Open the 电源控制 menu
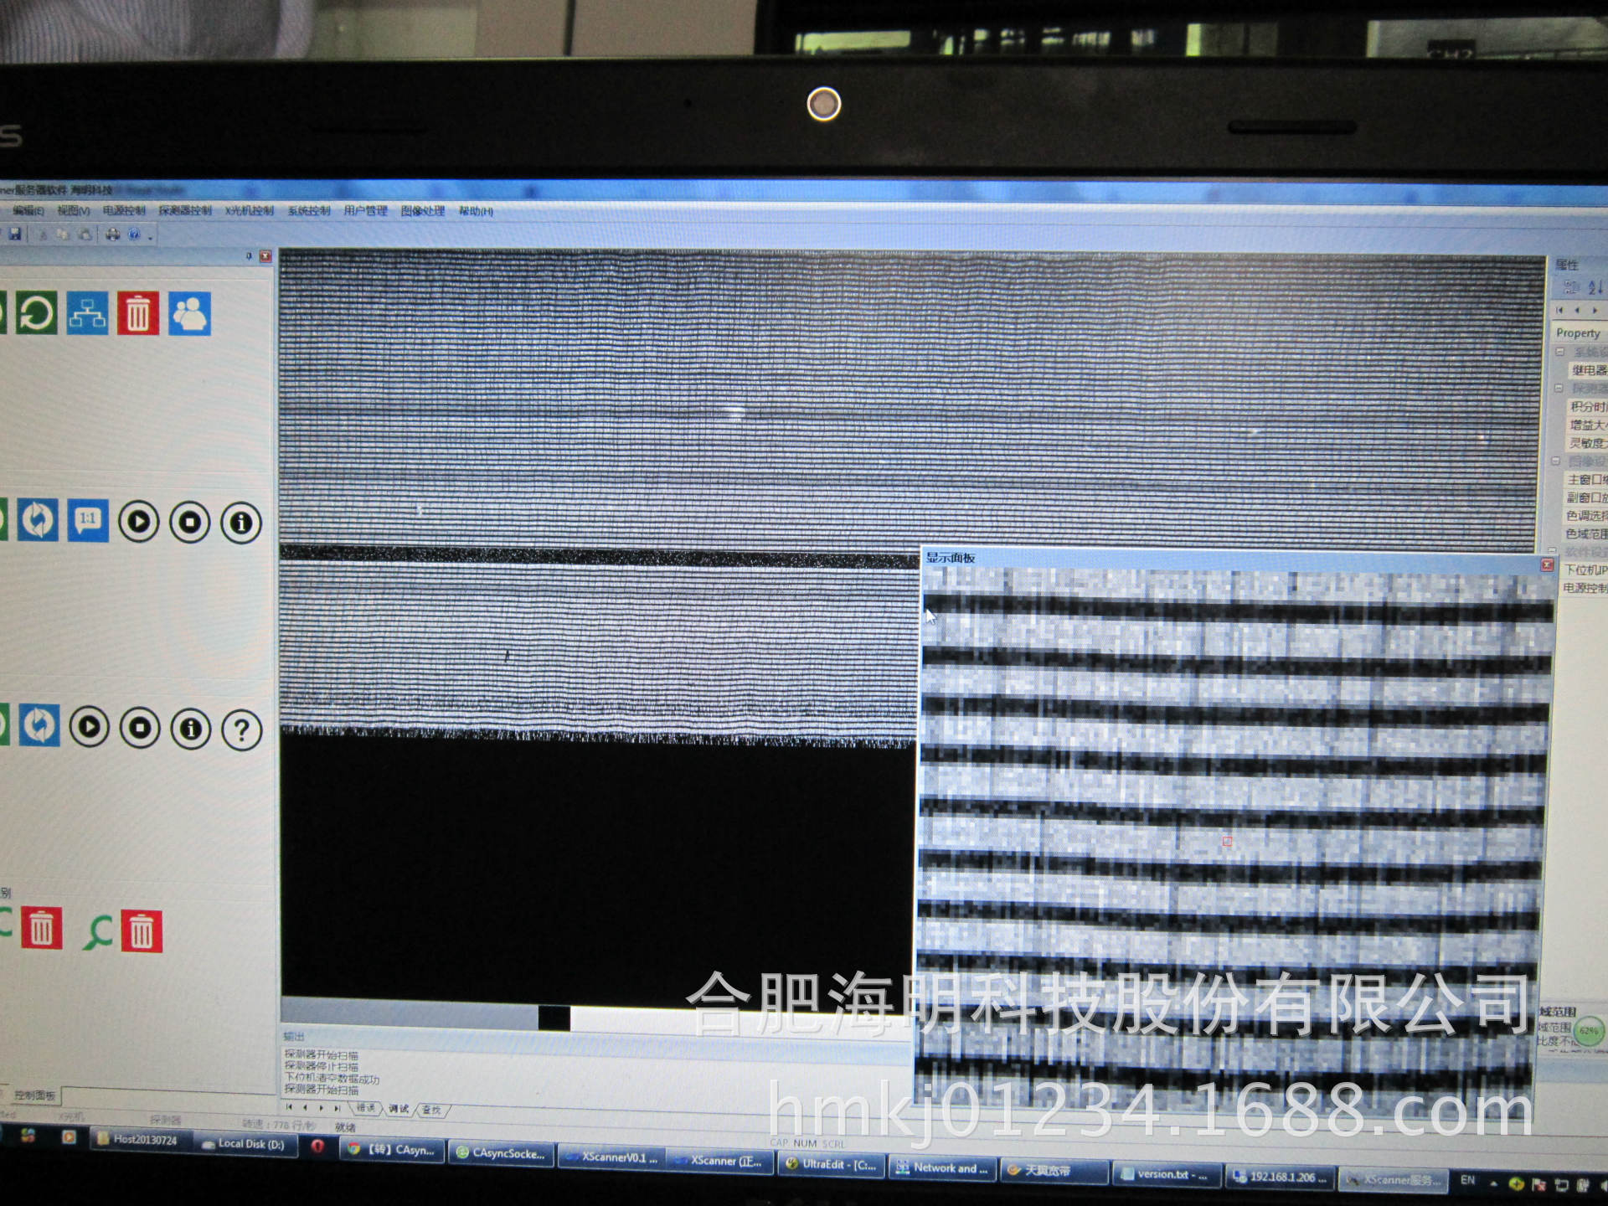The height and width of the screenshot is (1206, 1608). point(124,210)
